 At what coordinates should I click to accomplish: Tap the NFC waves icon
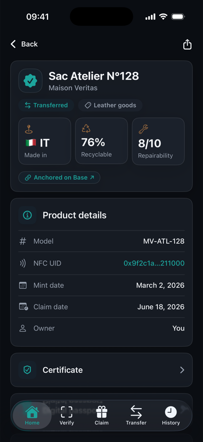(23, 263)
